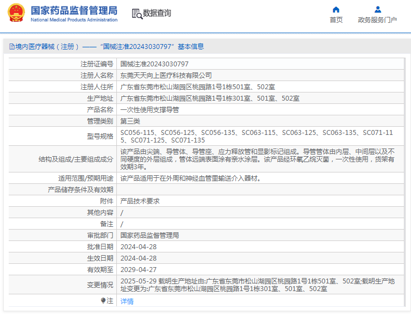Click the 有效期至 row label
Image resolution: width=411 pixels, height=315 pixels.
[100, 270]
